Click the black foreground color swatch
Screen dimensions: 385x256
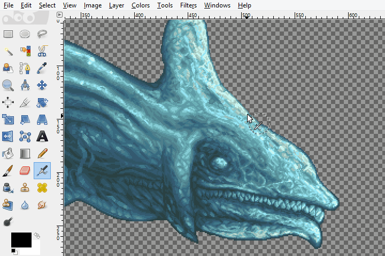coord(21,240)
